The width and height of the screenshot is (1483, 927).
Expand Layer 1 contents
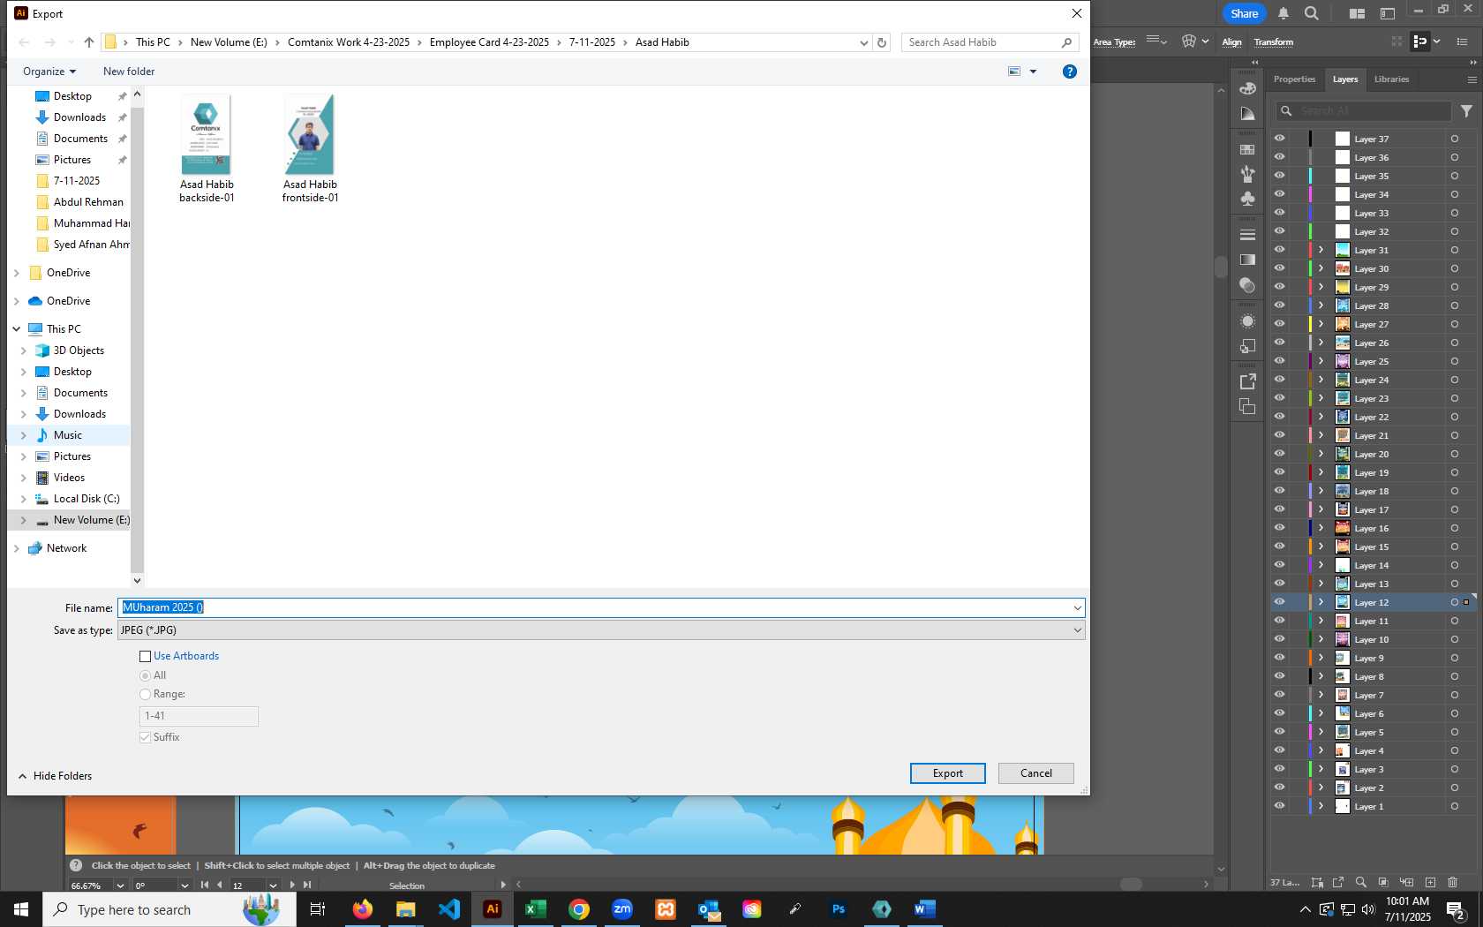tap(1321, 806)
